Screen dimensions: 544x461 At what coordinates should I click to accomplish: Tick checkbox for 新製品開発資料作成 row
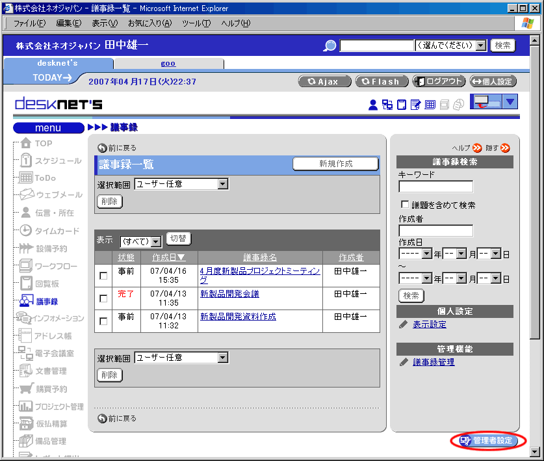point(103,321)
